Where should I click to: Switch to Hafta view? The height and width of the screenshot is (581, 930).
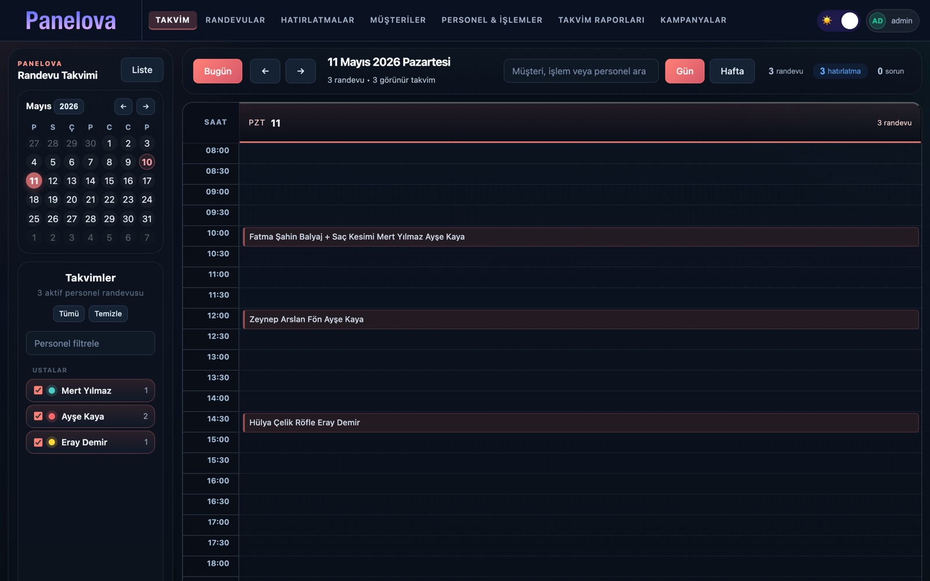point(732,71)
